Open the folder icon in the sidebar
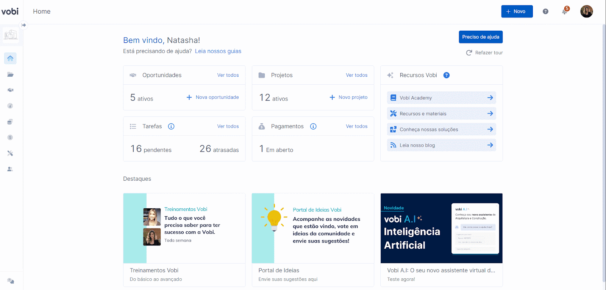The height and width of the screenshot is (290, 606). pyautogui.click(x=10, y=74)
